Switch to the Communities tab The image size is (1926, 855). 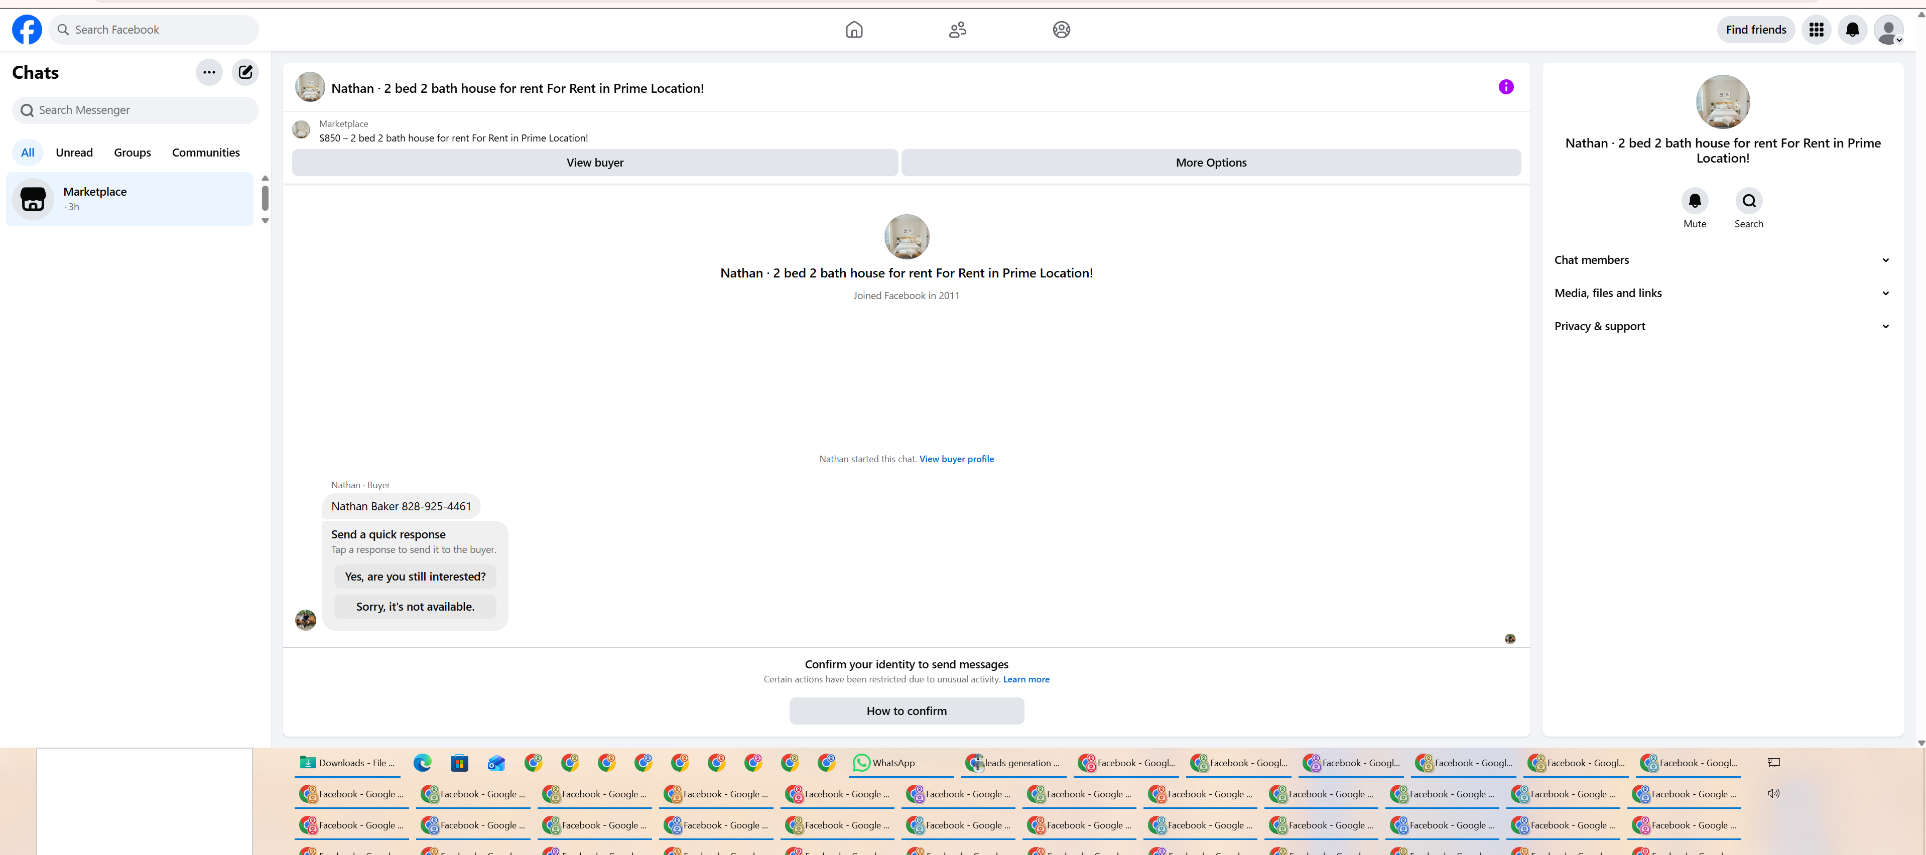[x=206, y=153]
